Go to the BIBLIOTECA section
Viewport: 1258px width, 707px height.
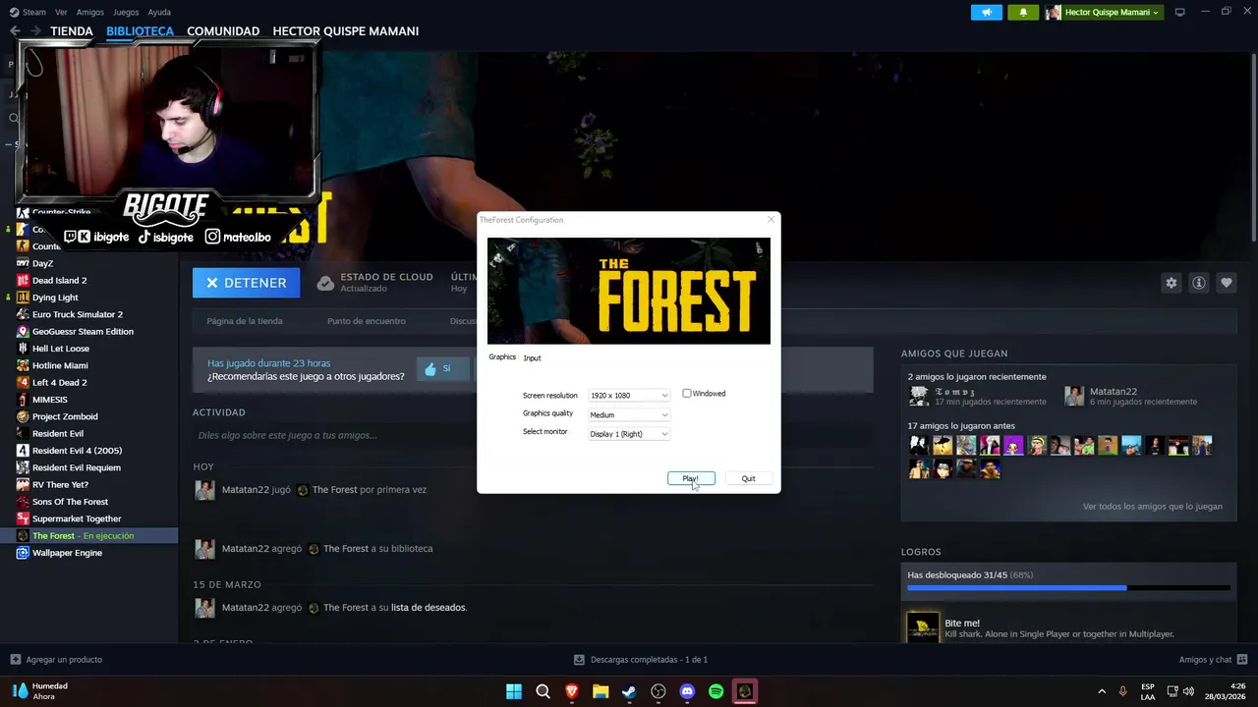tap(140, 31)
